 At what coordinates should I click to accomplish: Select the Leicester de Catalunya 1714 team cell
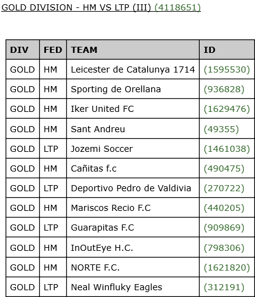coord(133,69)
